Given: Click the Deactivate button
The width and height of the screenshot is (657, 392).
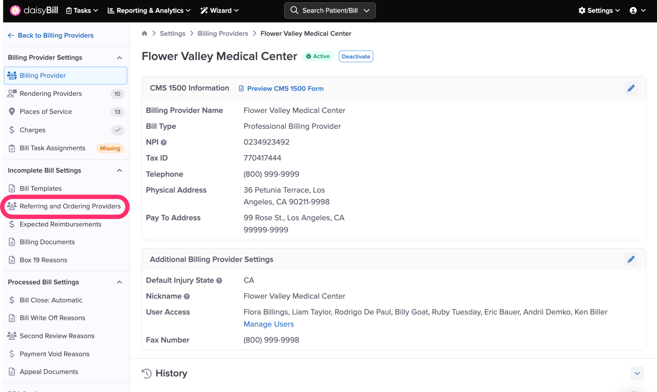Looking at the screenshot, I should (x=356, y=56).
